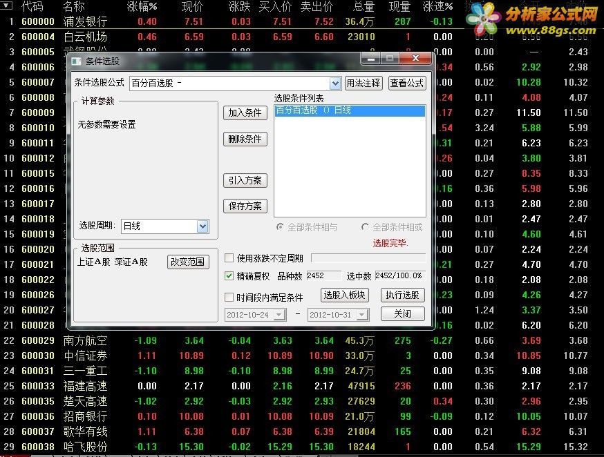Select stock row 歌华有线
The height and width of the screenshot is (457, 604).
coord(85,431)
